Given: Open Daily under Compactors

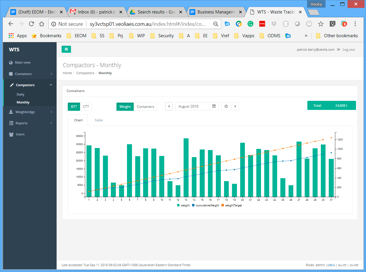Looking at the screenshot, I should 21,94.
